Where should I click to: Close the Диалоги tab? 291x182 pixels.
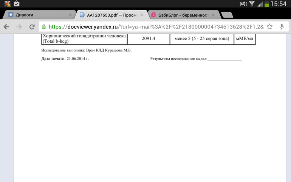[70, 15]
